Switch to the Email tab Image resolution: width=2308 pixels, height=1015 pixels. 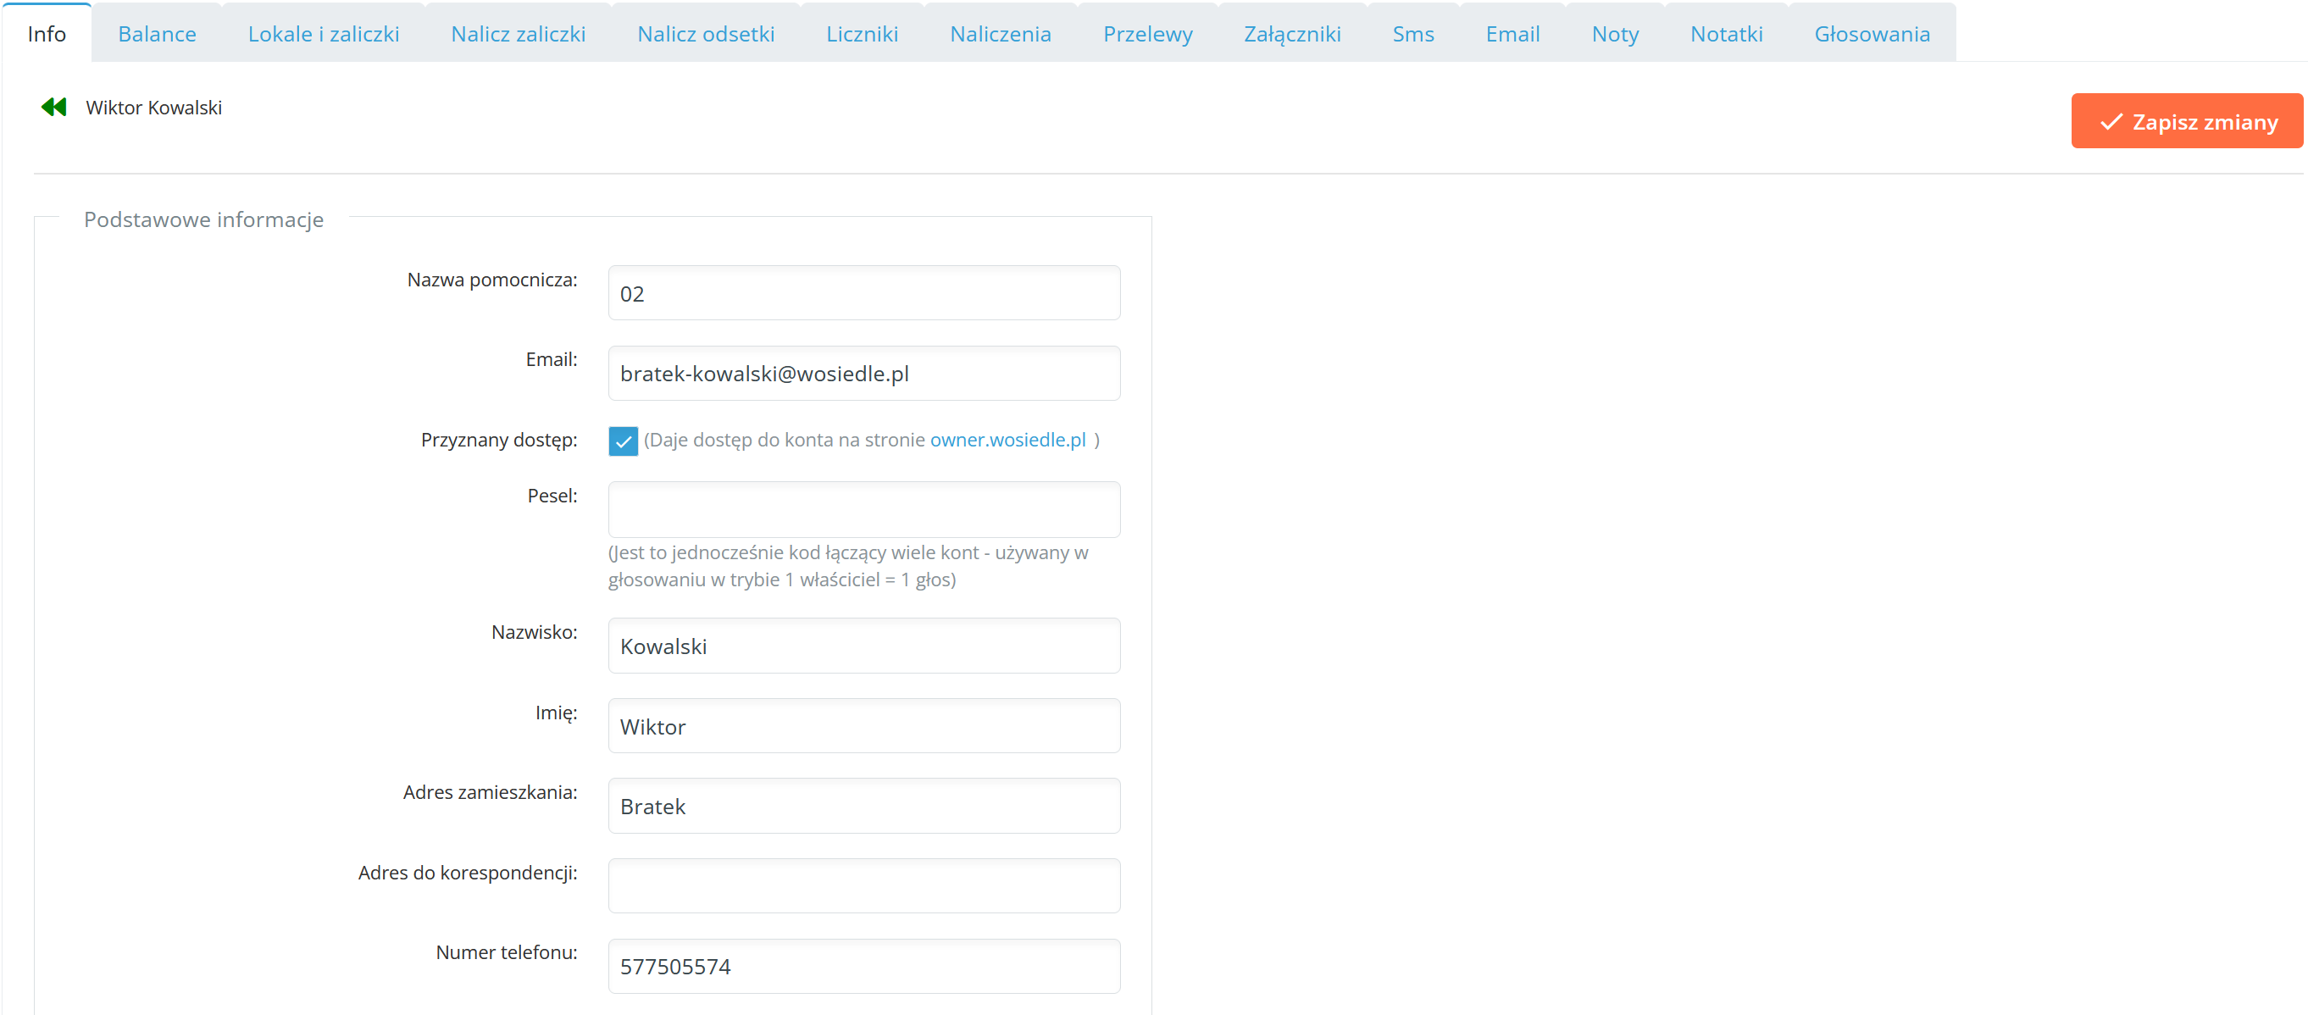(x=1512, y=34)
